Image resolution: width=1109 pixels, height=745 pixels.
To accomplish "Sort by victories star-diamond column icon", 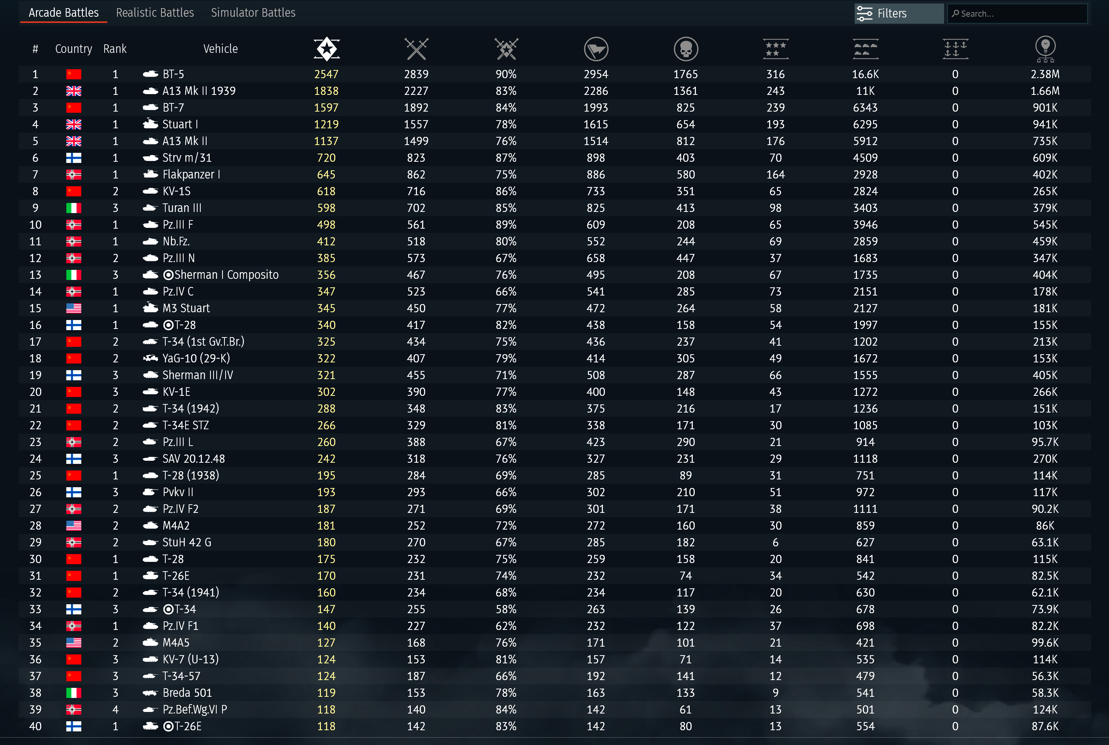I will (x=327, y=49).
